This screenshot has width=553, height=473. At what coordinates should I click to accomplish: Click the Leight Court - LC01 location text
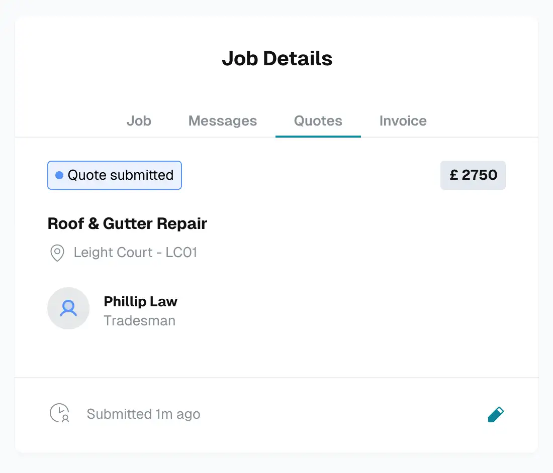pos(136,253)
